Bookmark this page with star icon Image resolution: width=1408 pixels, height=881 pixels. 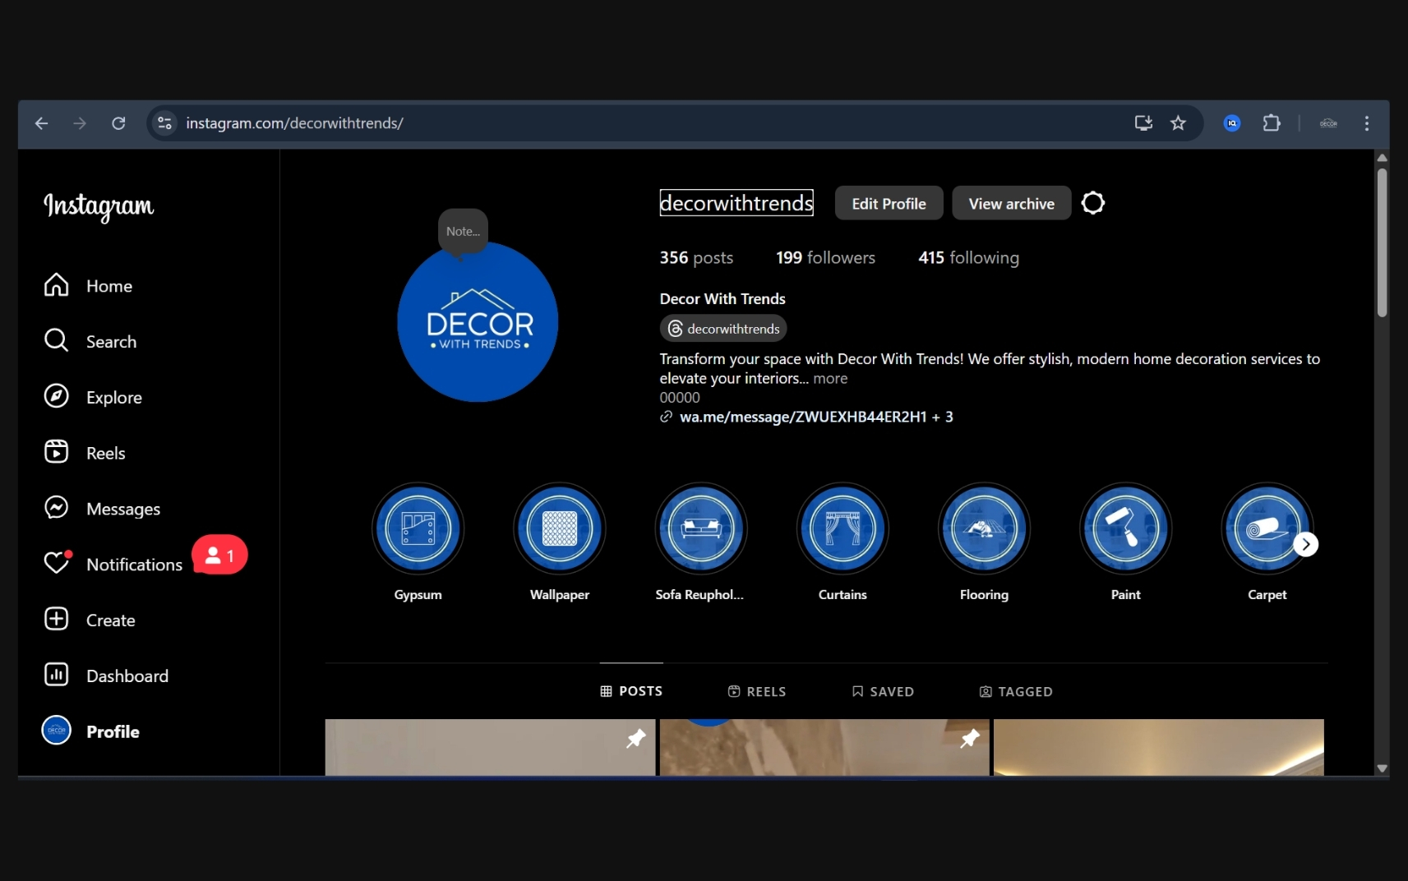(1178, 123)
